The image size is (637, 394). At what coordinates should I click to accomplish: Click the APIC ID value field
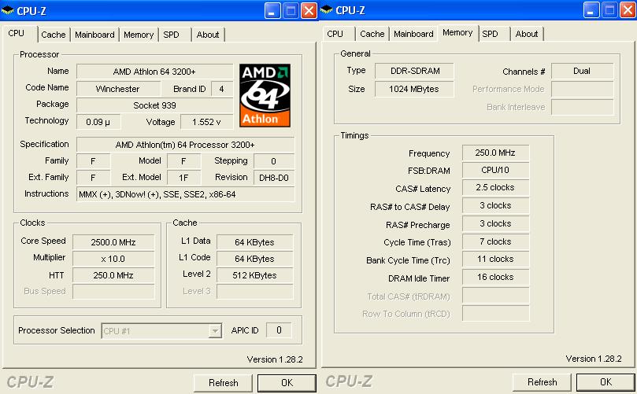(x=279, y=330)
